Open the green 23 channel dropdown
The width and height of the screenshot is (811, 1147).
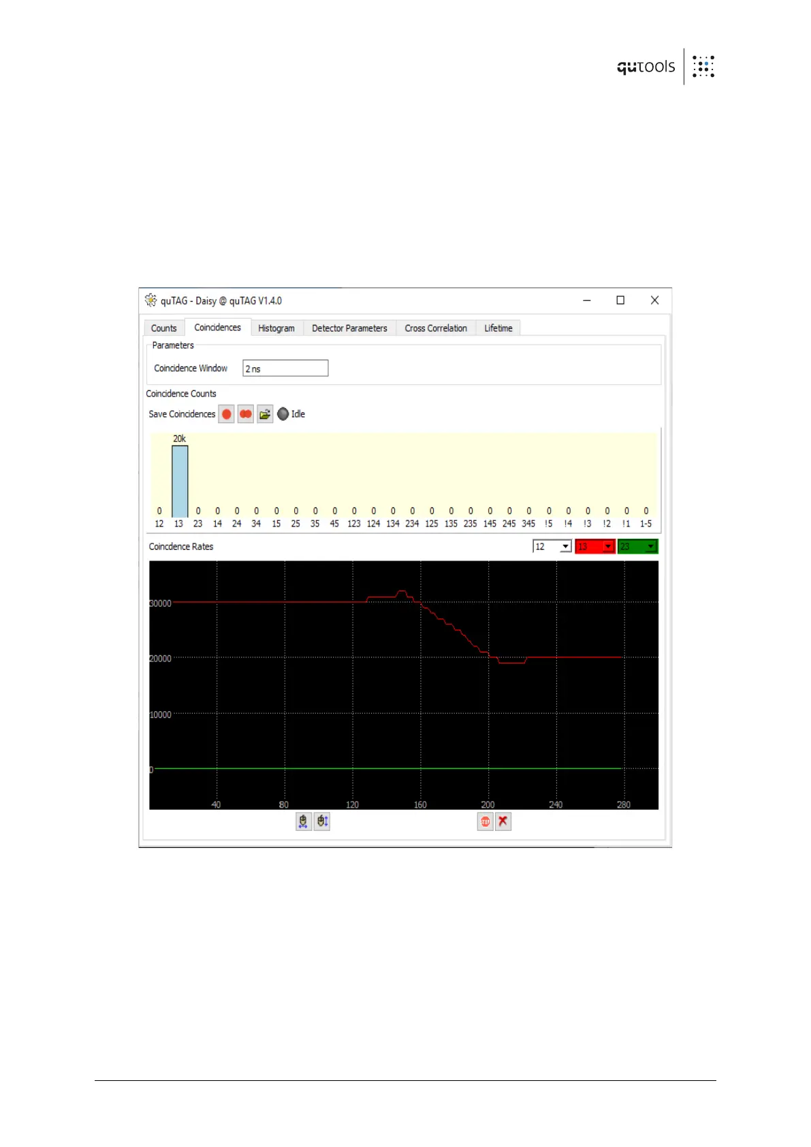pyautogui.click(x=638, y=546)
